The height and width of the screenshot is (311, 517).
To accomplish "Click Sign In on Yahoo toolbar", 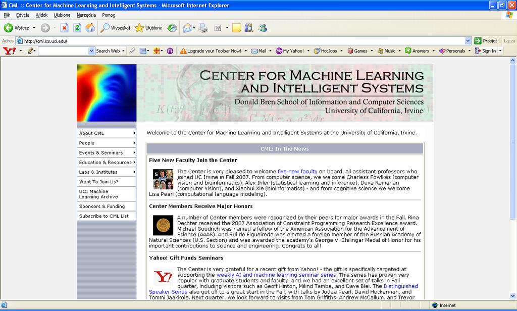I will pyautogui.click(x=485, y=51).
